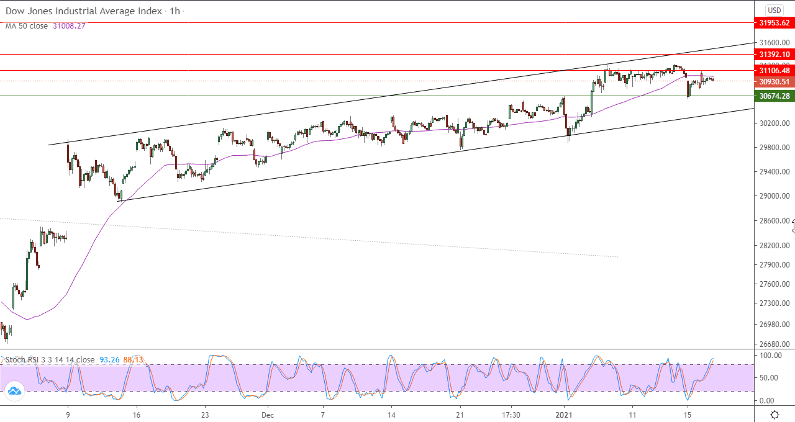The height and width of the screenshot is (422, 795).
Task: Select the red price label 31392.10
Action: pos(774,55)
